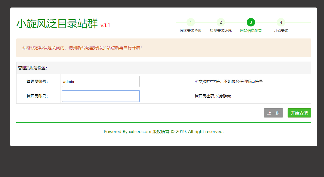
Task: Click the 小旋风泛目录站群 logo title
Action: tap(57, 24)
